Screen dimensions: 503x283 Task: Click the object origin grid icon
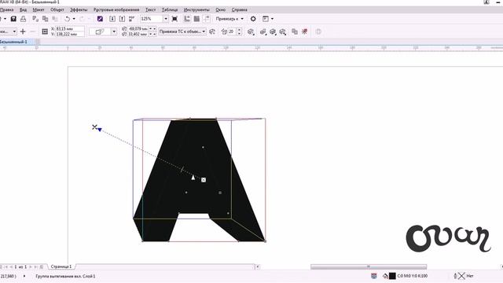click(45, 31)
